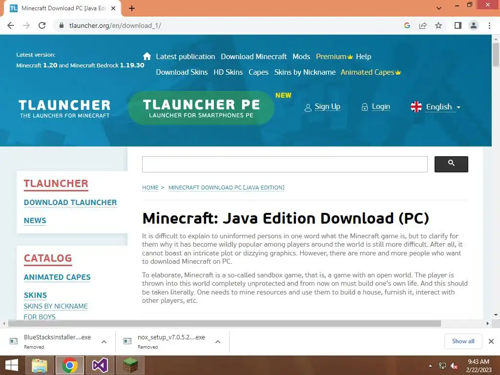Click Minecraft Download PC breadcrumb
This screenshot has height=375, width=500.
pyautogui.click(x=227, y=187)
